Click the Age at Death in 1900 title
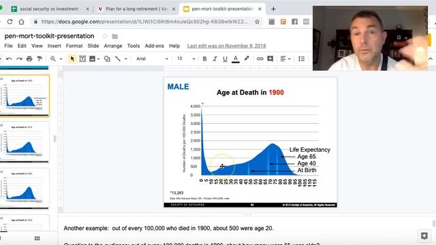 point(250,93)
